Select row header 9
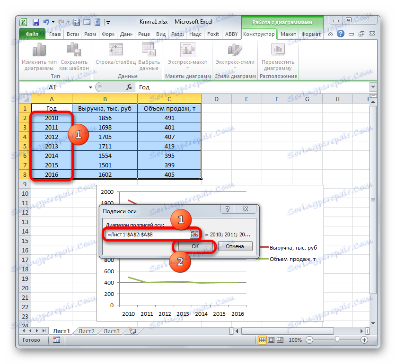This screenshot has height=364, width=396. (25, 184)
